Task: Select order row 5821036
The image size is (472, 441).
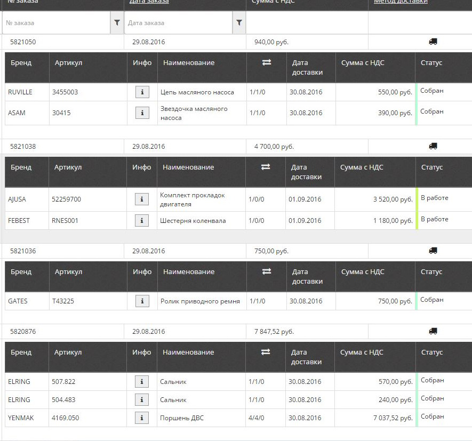Action: (x=236, y=251)
